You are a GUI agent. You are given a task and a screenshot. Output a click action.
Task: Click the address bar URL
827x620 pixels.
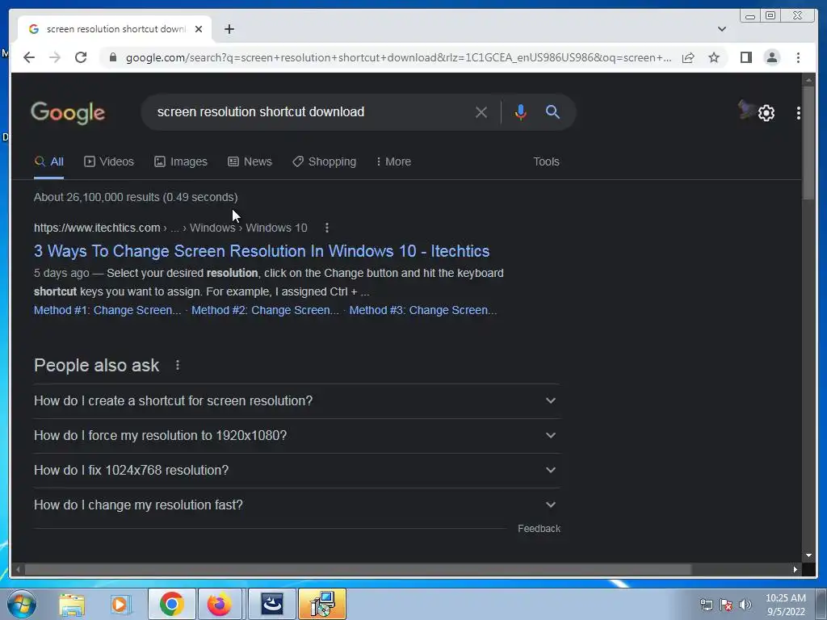pyautogui.click(x=398, y=57)
